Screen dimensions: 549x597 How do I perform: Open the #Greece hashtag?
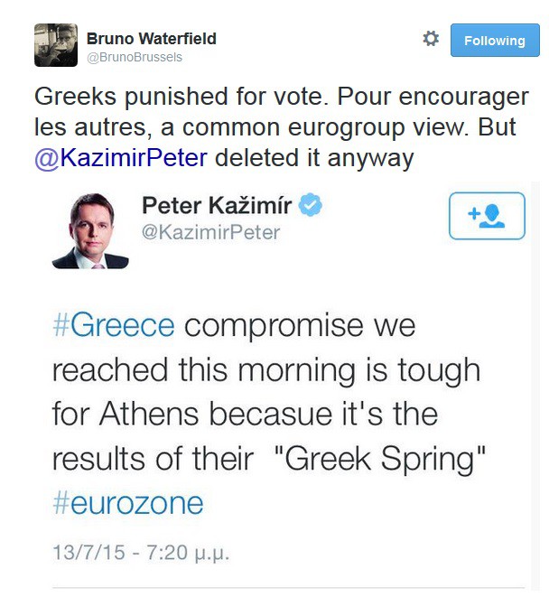coord(114,325)
